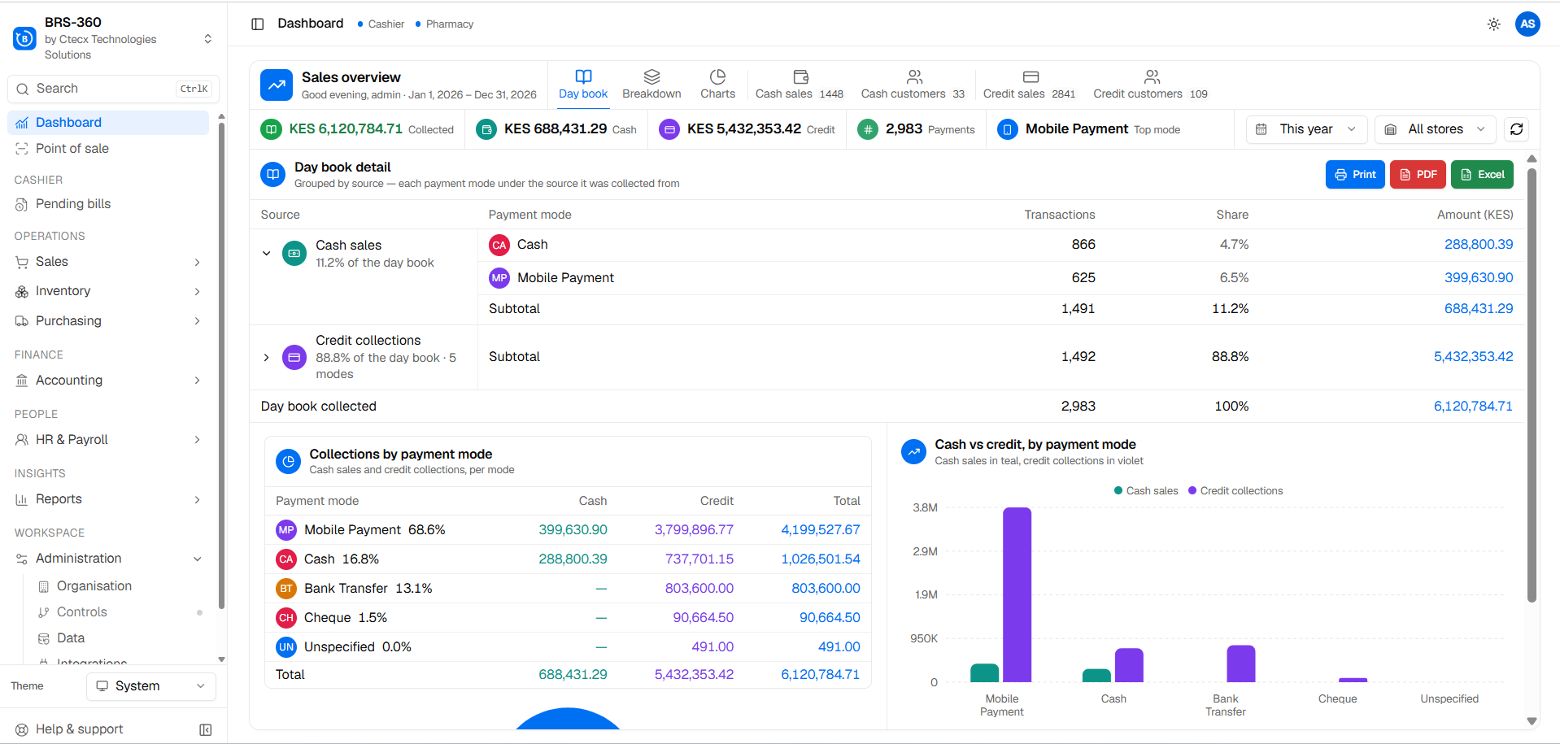The height and width of the screenshot is (744, 1560).
Task: Click the violet Credit total icon
Action: click(x=669, y=129)
